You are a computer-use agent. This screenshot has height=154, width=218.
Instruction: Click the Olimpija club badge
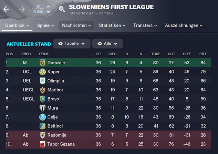click(x=42, y=81)
